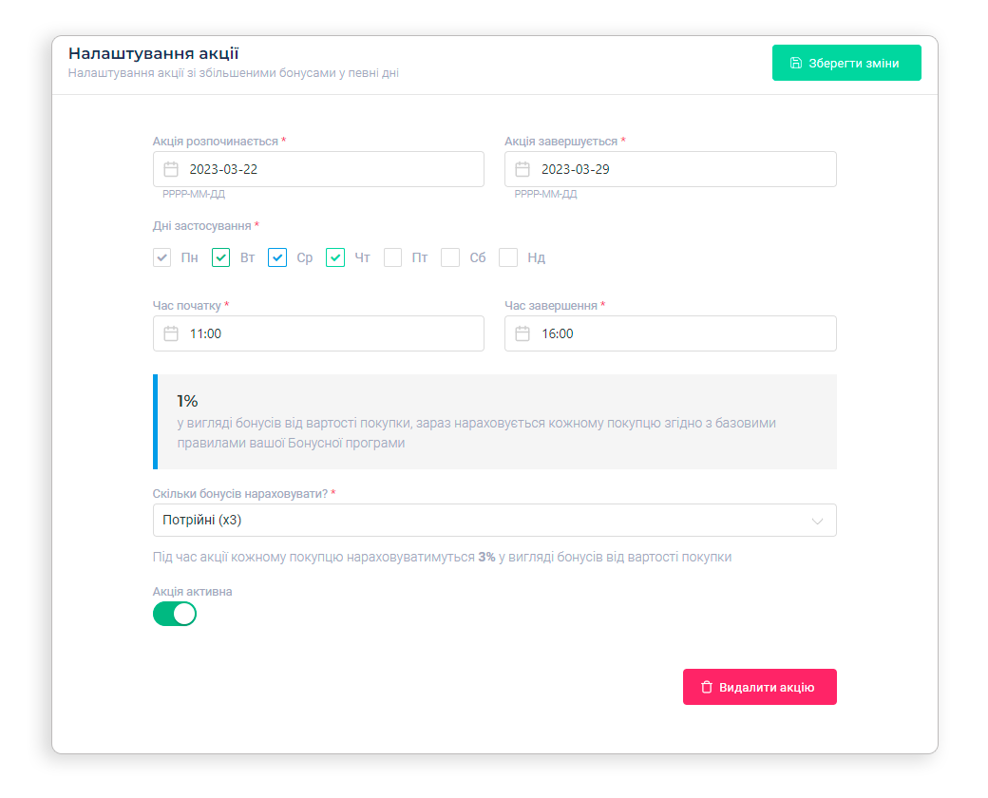Click the save icon on Зберегти зміни
The image size is (988, 798).
tap(796, 64)
